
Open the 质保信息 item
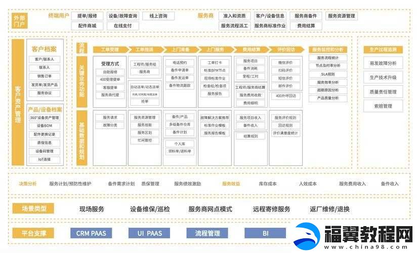(x=44, y=143)
